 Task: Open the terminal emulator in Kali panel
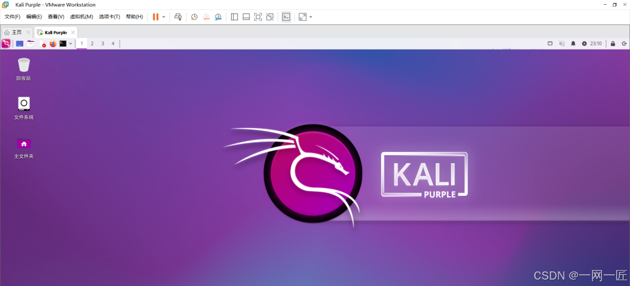pos(63,43)
